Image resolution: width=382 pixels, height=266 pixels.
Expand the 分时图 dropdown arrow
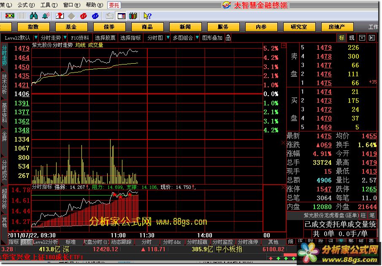click(168, 38)
